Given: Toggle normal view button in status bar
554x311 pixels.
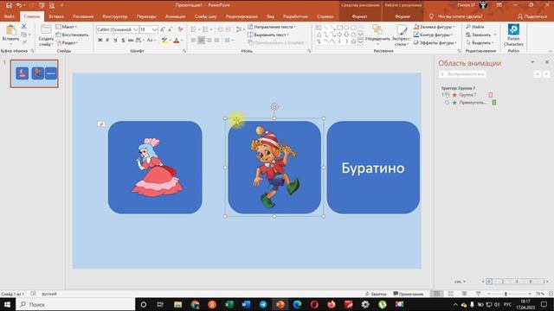Looking at the screenshot, I should click(436, 294).
